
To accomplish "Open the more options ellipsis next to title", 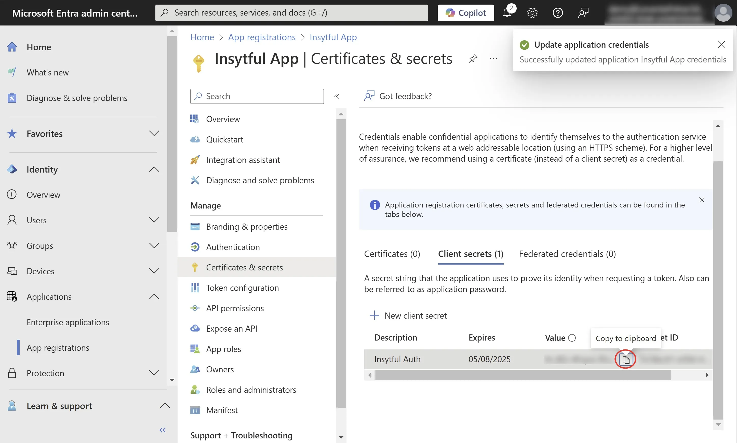I will point(493,59).
